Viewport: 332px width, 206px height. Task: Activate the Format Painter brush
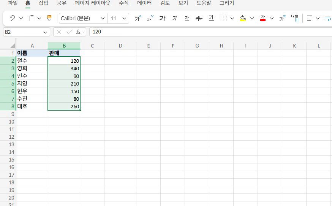(x=49, y=18)
